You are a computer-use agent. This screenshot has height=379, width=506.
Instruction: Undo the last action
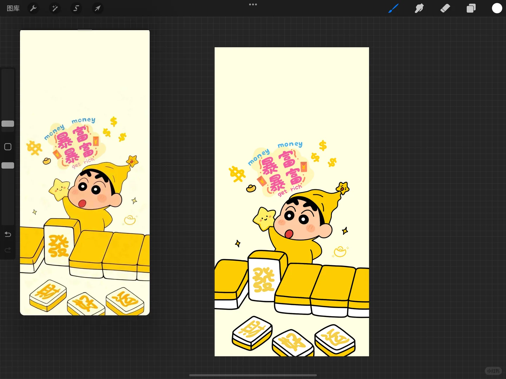8,234
